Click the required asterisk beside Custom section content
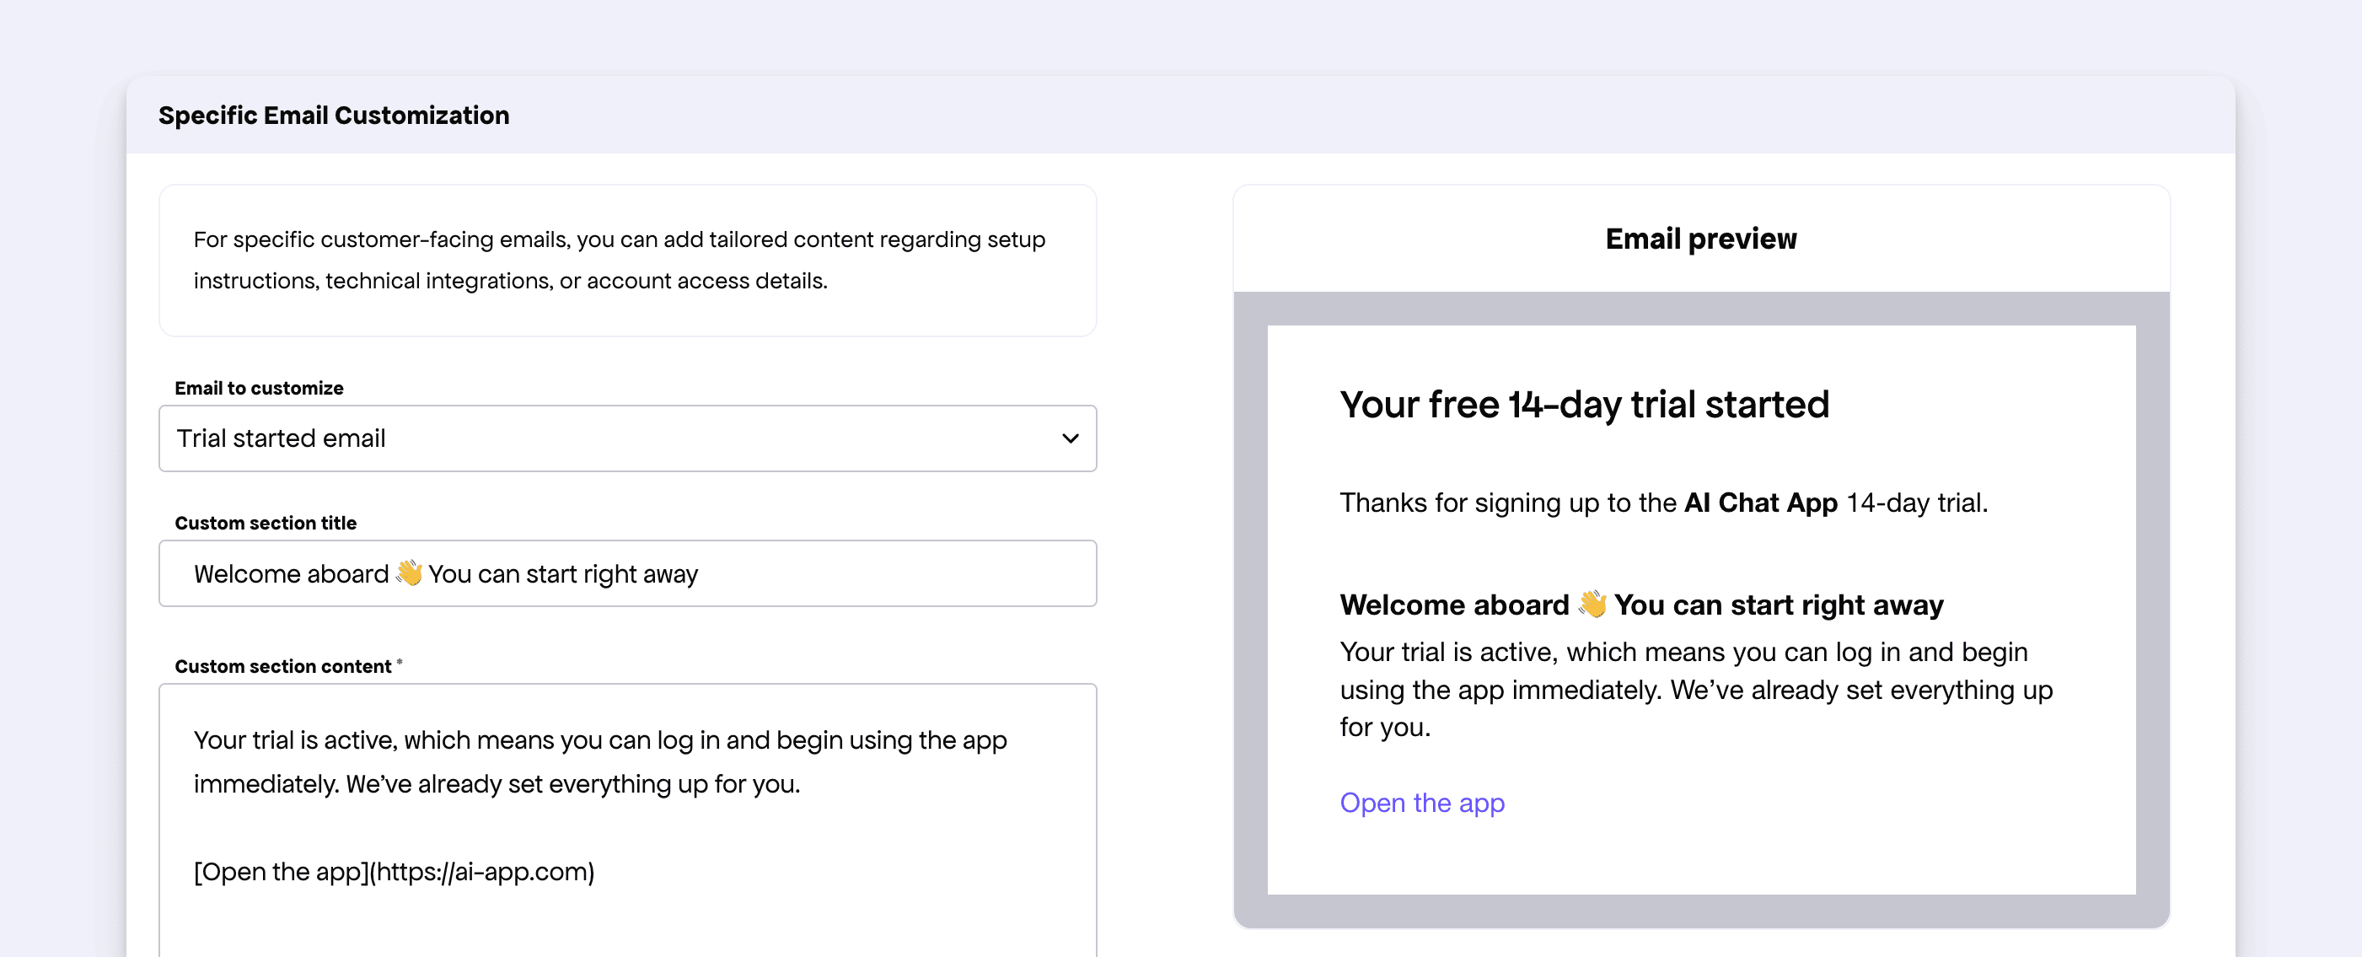The width and height of the screenshot is (2362, 957). tap(400, 663)
